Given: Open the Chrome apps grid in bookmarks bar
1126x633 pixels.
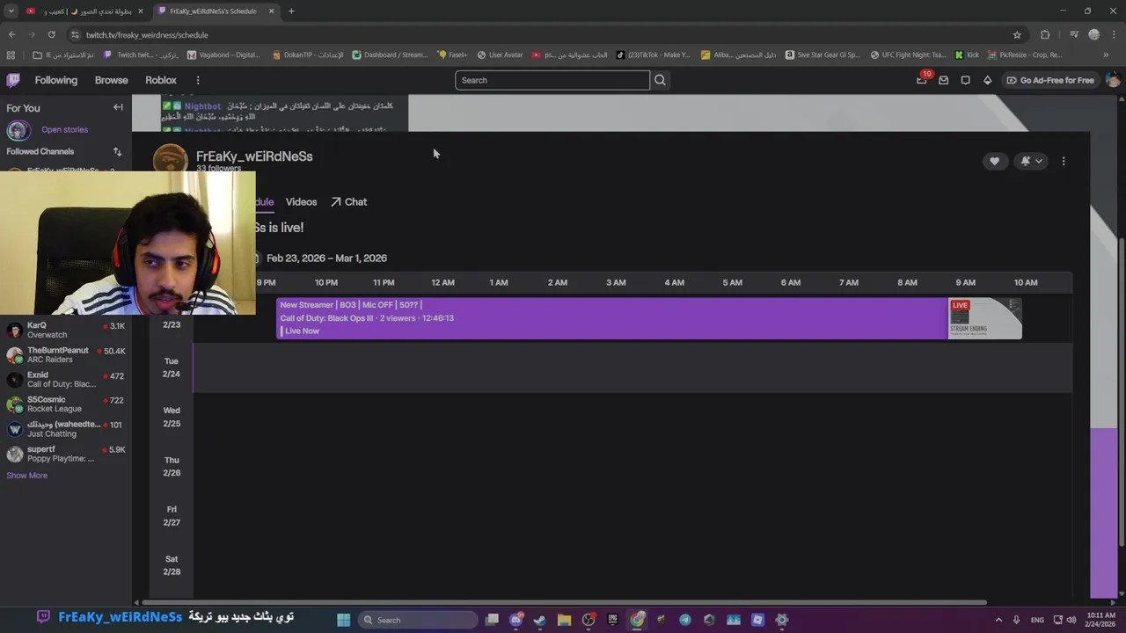Looking at the screenshot, I should tap(11, 55).
